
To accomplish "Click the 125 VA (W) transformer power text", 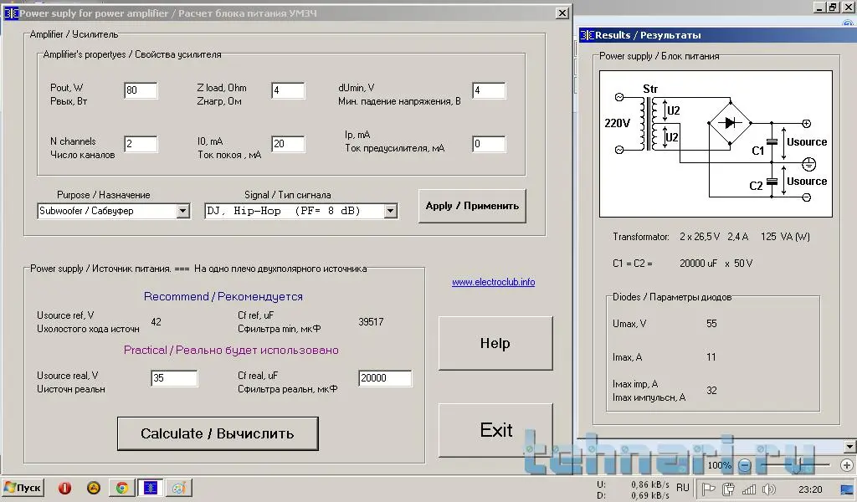I will click(x=785, y=237).
